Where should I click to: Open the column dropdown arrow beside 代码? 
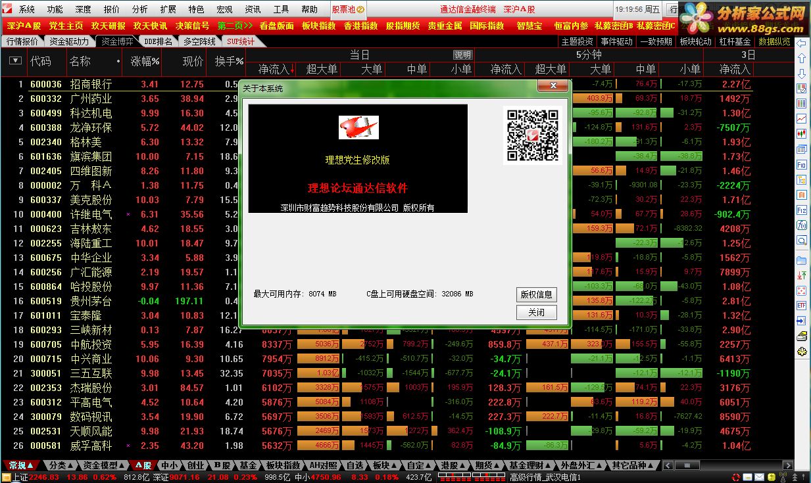16,61
